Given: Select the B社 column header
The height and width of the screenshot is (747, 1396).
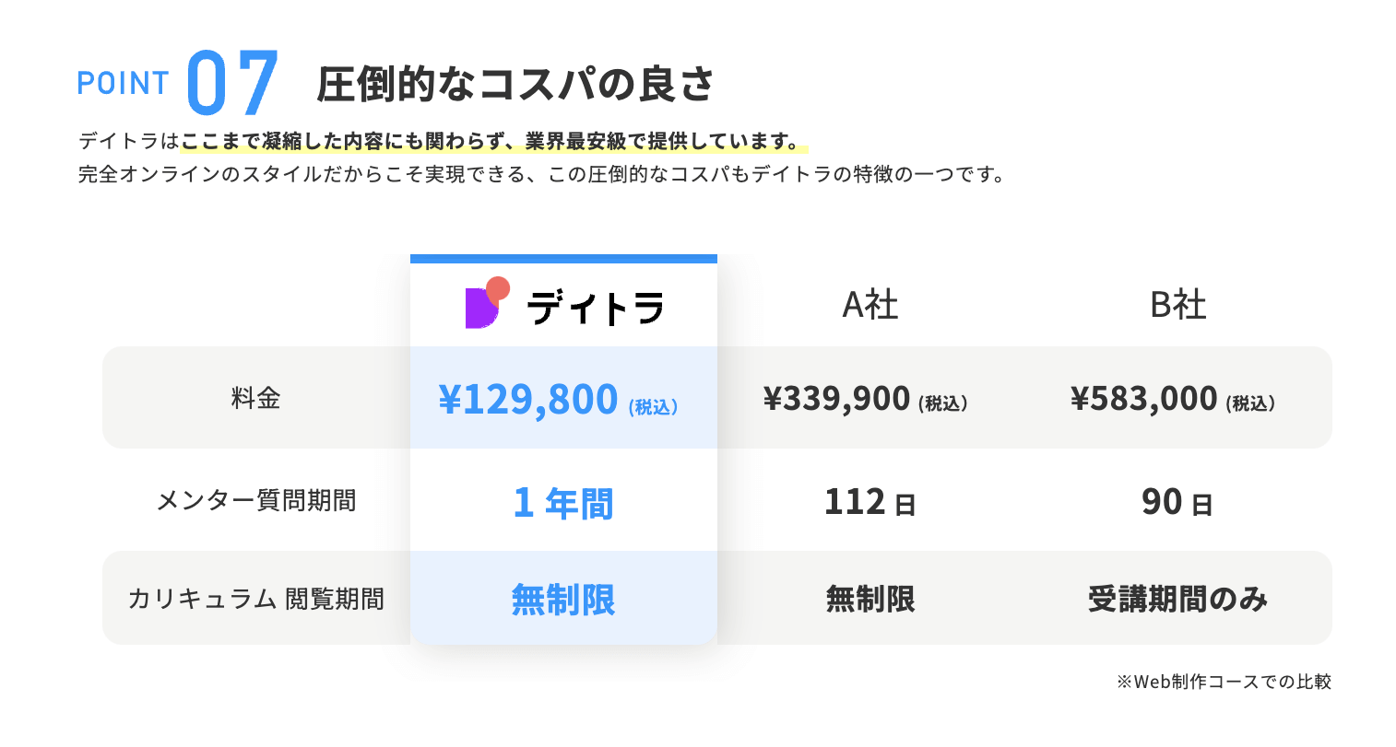Looking at the screenshot, I should click(x=1177, y=305).
